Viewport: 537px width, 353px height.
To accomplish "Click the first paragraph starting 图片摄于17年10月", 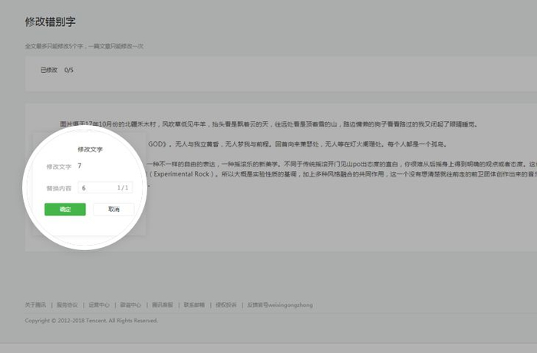I will click(268, 124).
